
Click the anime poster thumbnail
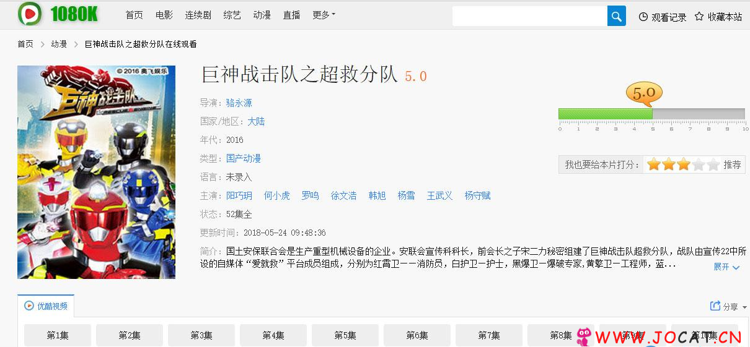tap(96, 172)
